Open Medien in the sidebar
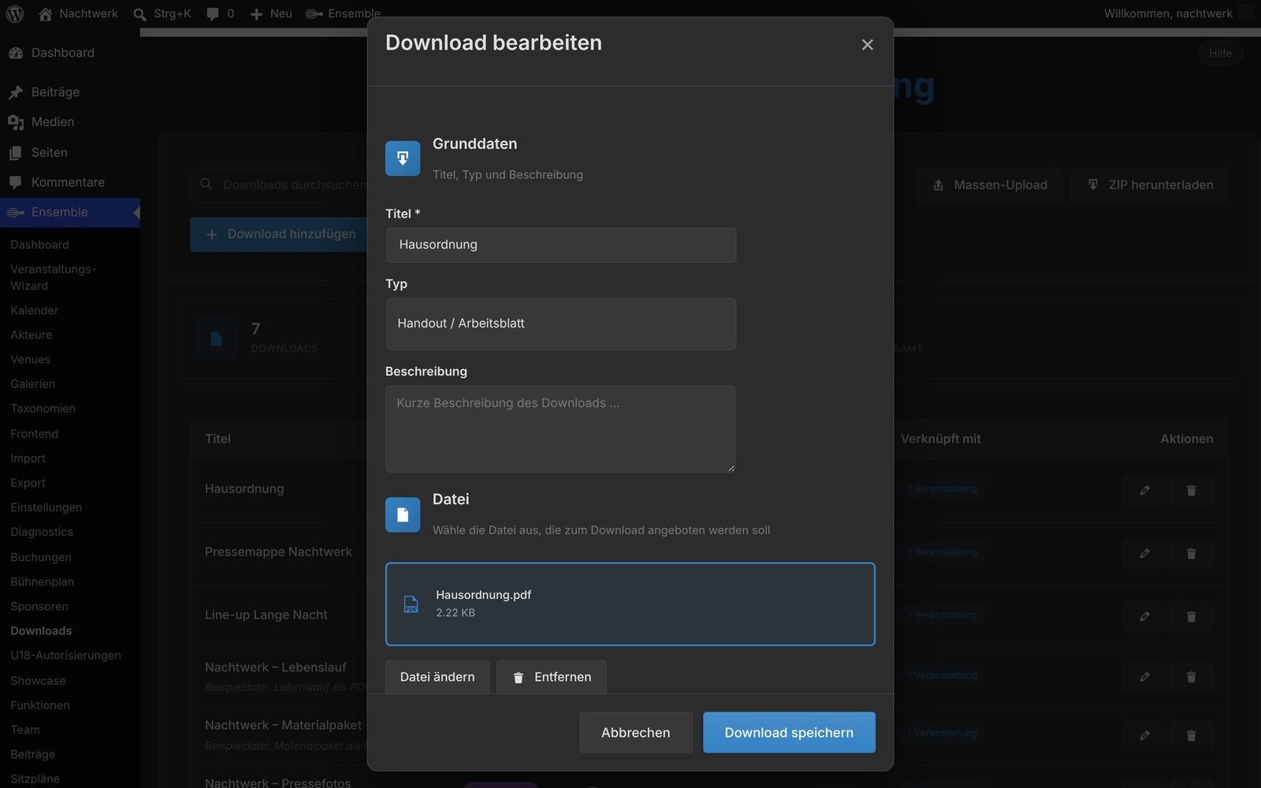1261x788 pixels. (x=53, y=122)
